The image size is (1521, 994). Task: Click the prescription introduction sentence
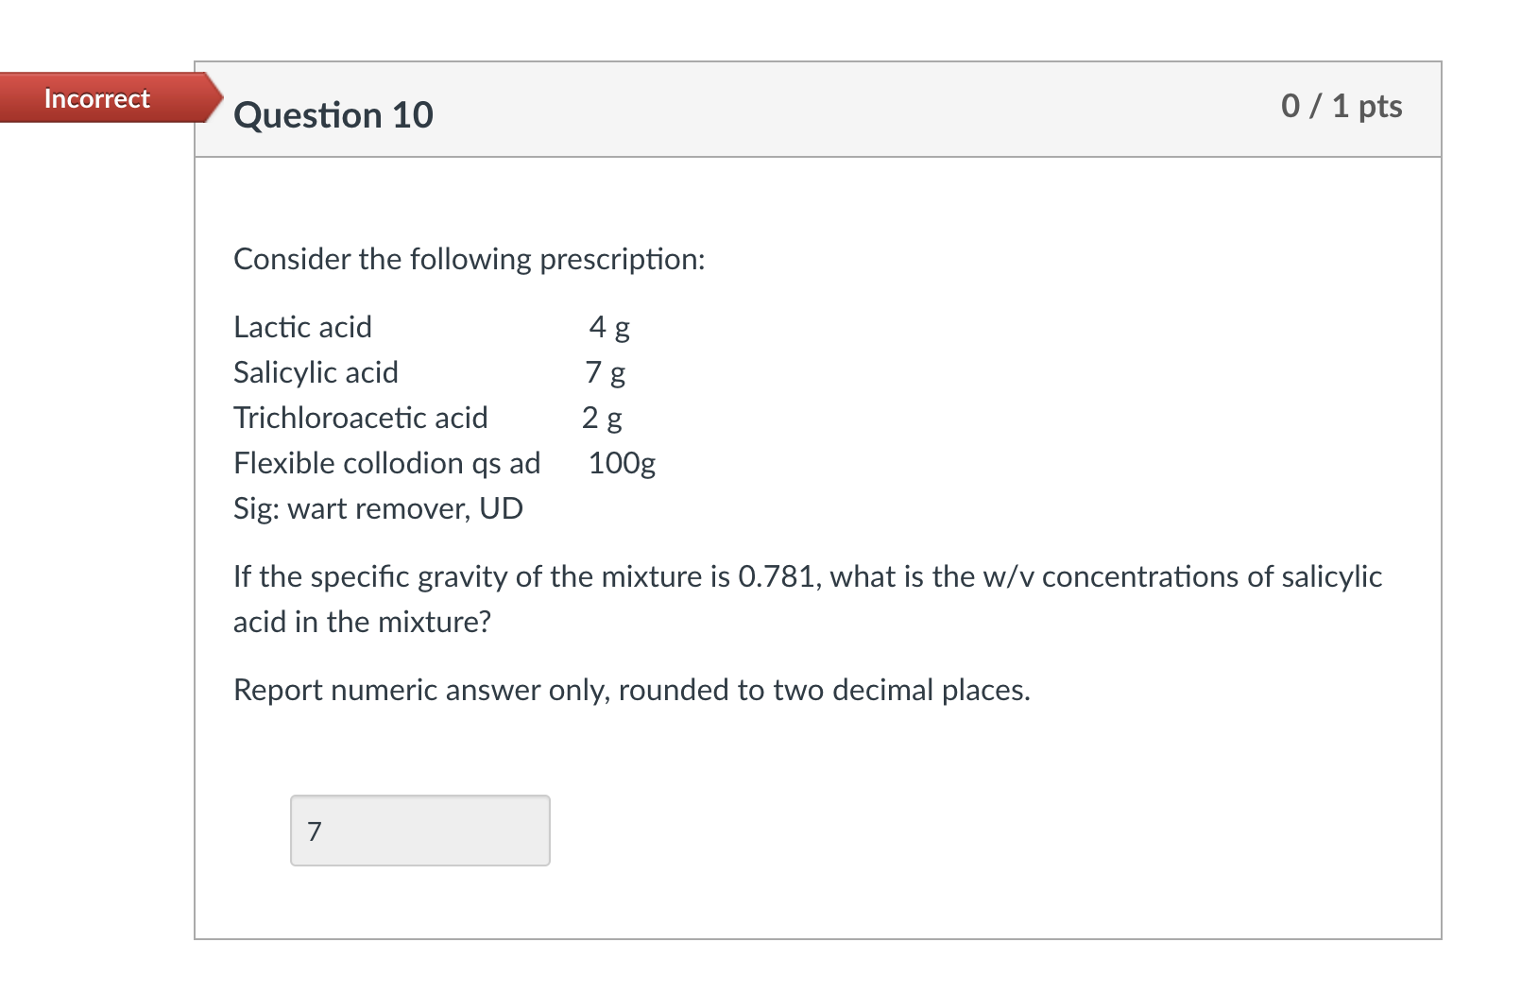tap(469, 258)
